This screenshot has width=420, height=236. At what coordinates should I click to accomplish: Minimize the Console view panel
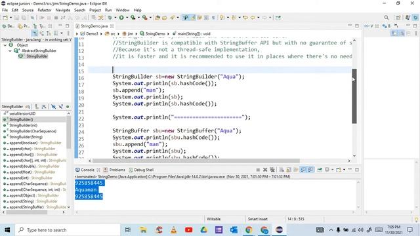[350, 169]
